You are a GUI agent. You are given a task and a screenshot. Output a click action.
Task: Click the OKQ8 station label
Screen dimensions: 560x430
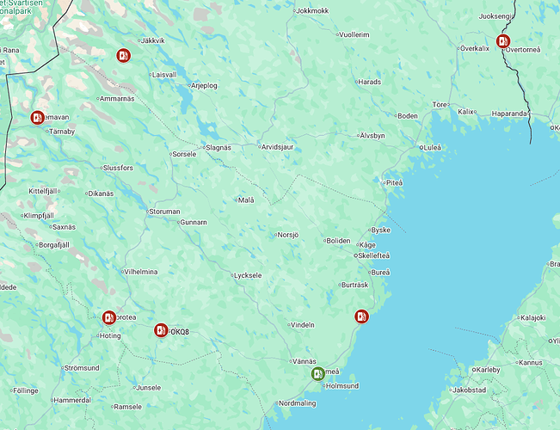point(180,332)
